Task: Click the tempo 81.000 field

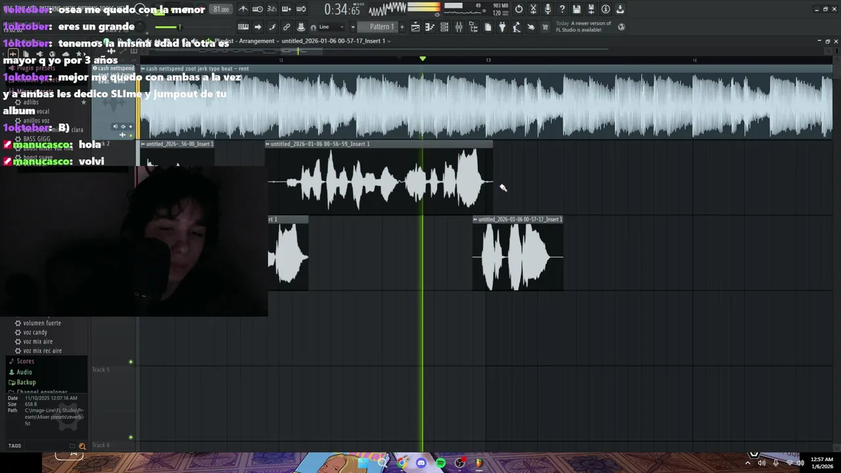Action: [x=221, y=9]
